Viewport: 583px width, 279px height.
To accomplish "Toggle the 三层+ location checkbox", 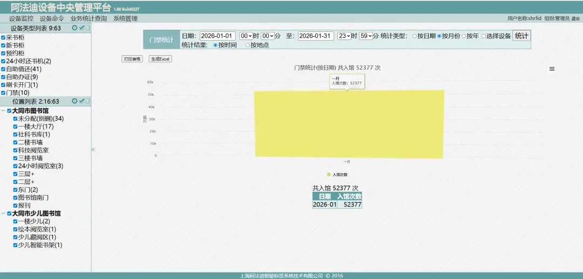I will [x=15, y=174].
